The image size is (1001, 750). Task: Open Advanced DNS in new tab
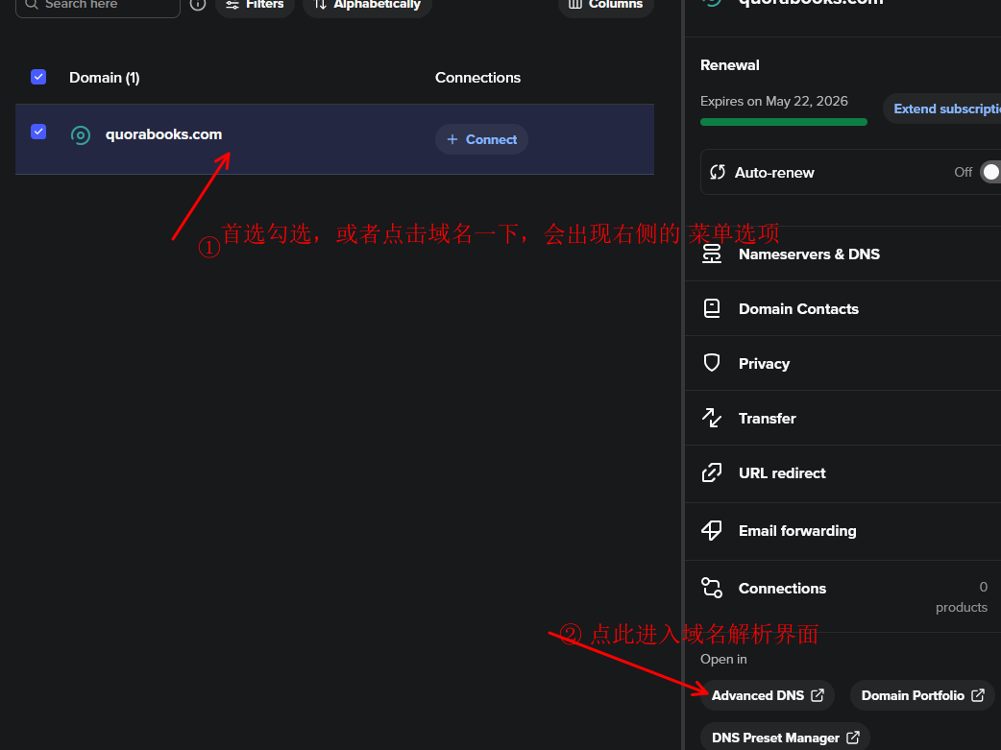(768, 696)
